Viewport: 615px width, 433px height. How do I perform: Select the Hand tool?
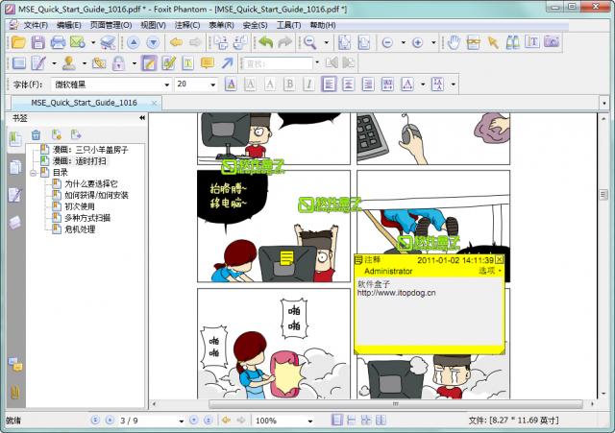454,42
